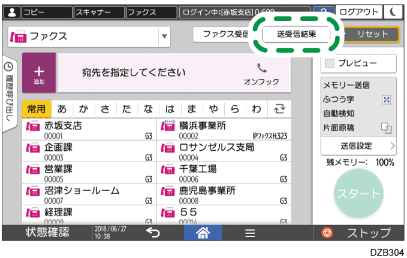Select the や address tab
This screenshot has width=407, height=258.
point(213,109)
